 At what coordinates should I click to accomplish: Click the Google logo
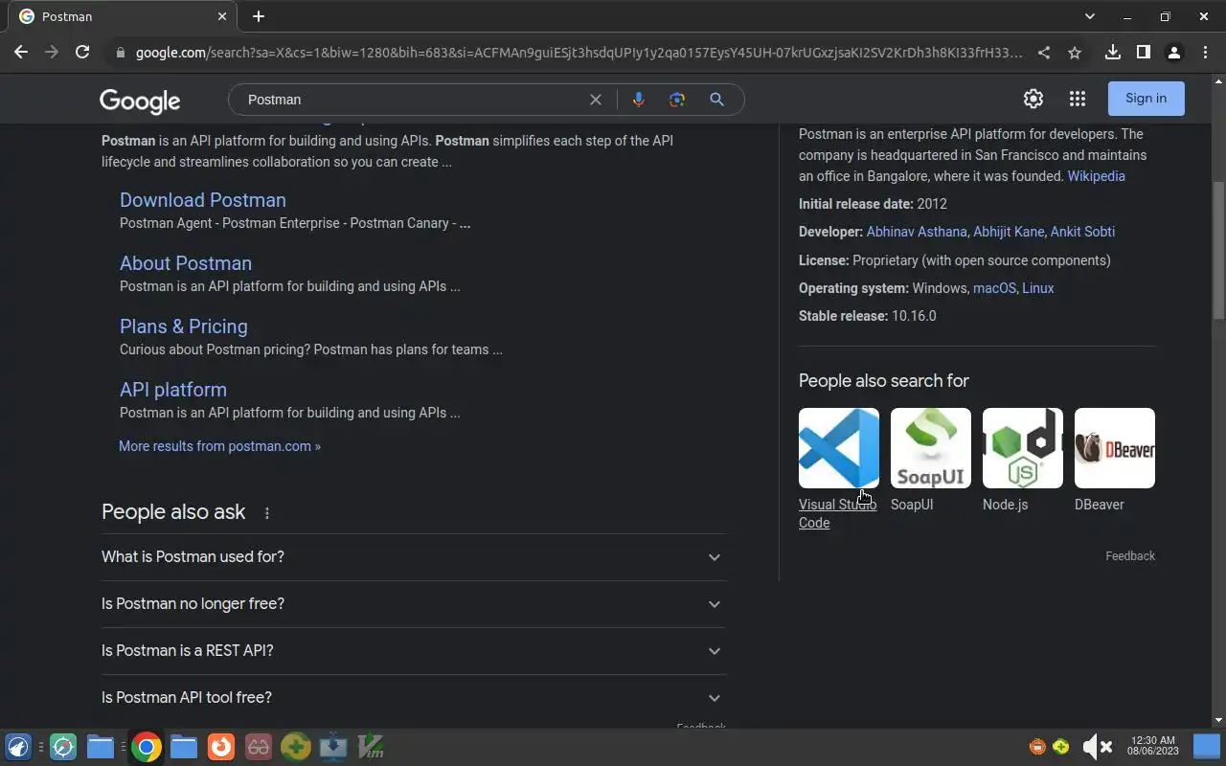tap(140, 101)
